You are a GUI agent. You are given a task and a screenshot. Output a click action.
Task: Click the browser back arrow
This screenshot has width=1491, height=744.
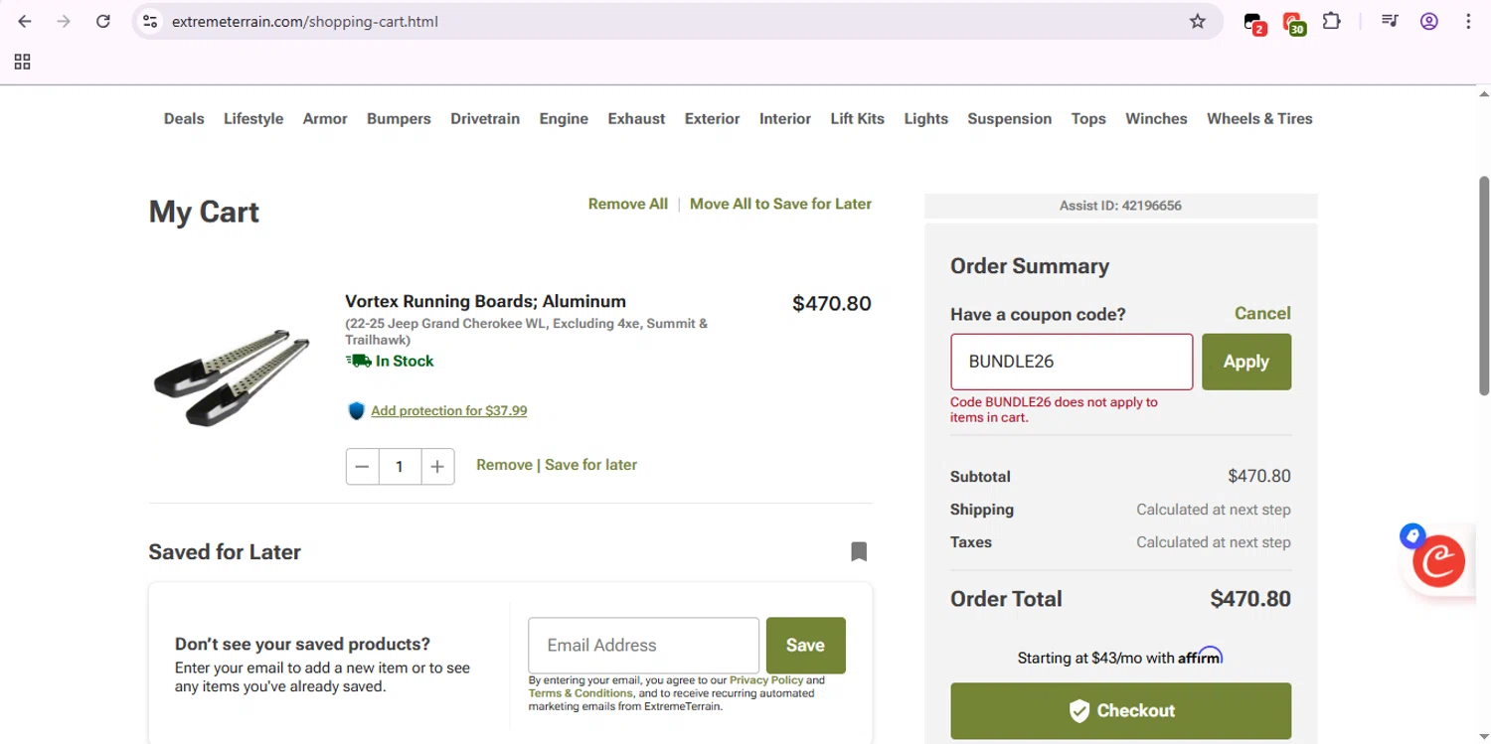(x=25, y=21)
